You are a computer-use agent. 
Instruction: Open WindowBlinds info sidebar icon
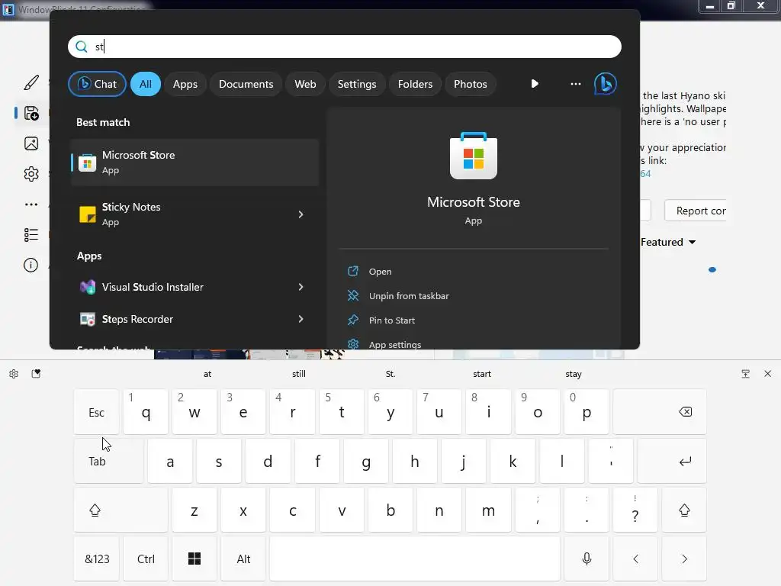31,265
